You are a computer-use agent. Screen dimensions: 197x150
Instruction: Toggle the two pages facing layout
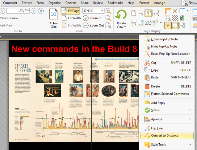pyautogui.click(x=148, y=13)
